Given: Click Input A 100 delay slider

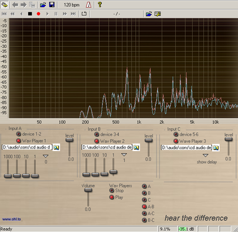Looking at the screenshot, I should pos(17,175).
